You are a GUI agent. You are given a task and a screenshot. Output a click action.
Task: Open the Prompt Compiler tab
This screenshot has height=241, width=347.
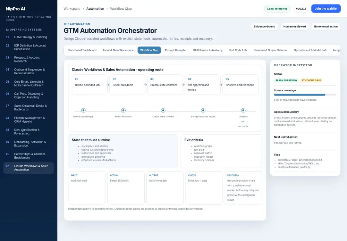[176, 50]
